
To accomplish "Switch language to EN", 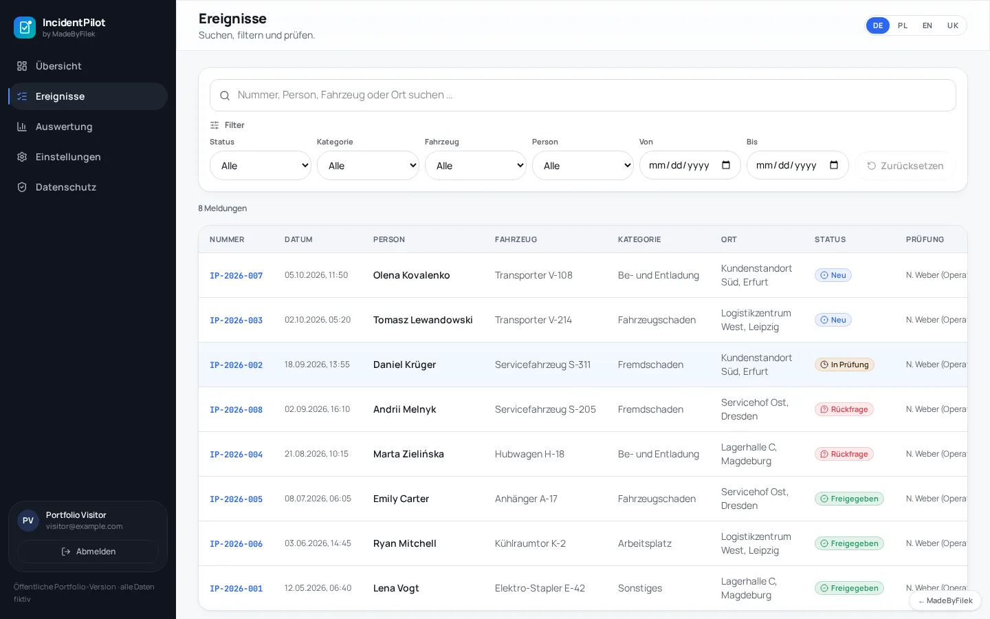I will click(x=927, y=25).
